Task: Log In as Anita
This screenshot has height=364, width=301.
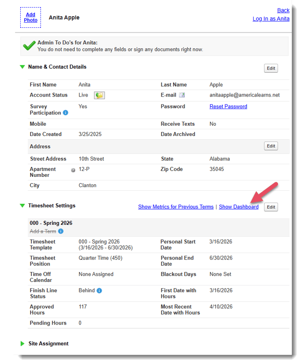Action: click(271, 19)
